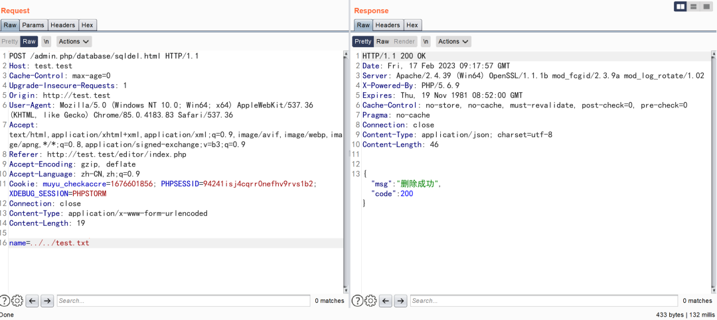
Task: Click Content-Length: 19 header line
Action: [x=46, y=223]
